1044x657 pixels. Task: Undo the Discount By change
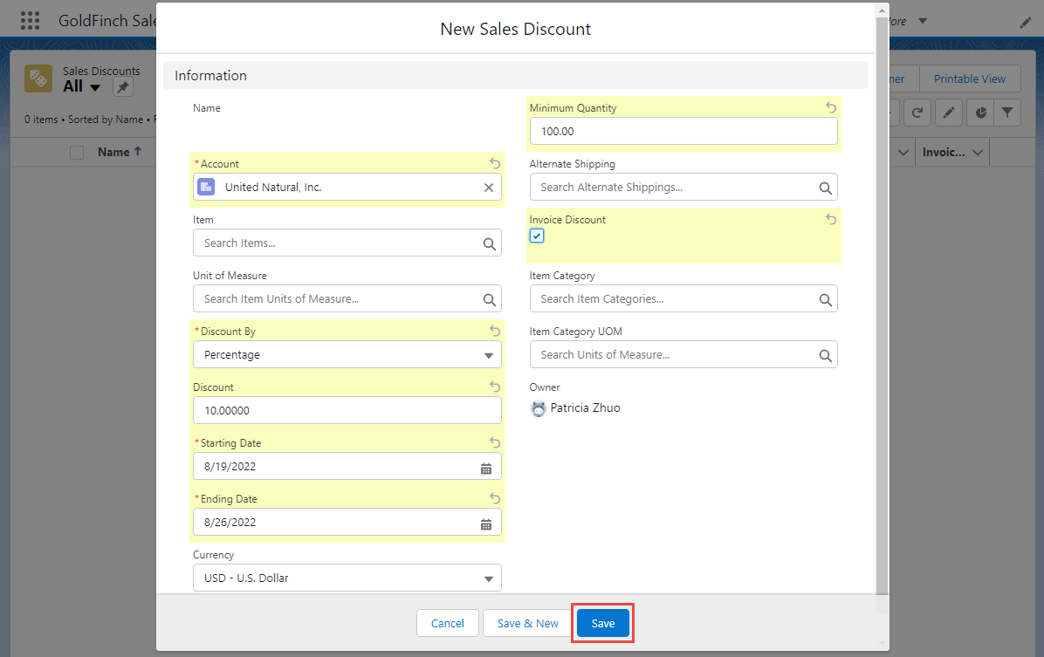coord(494,331)
